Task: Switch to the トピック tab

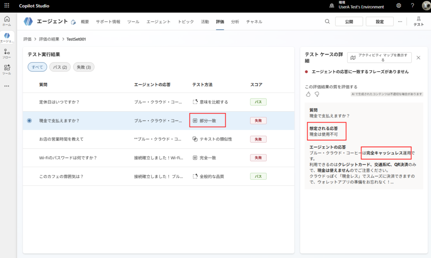Action: (x=186, y=22)
